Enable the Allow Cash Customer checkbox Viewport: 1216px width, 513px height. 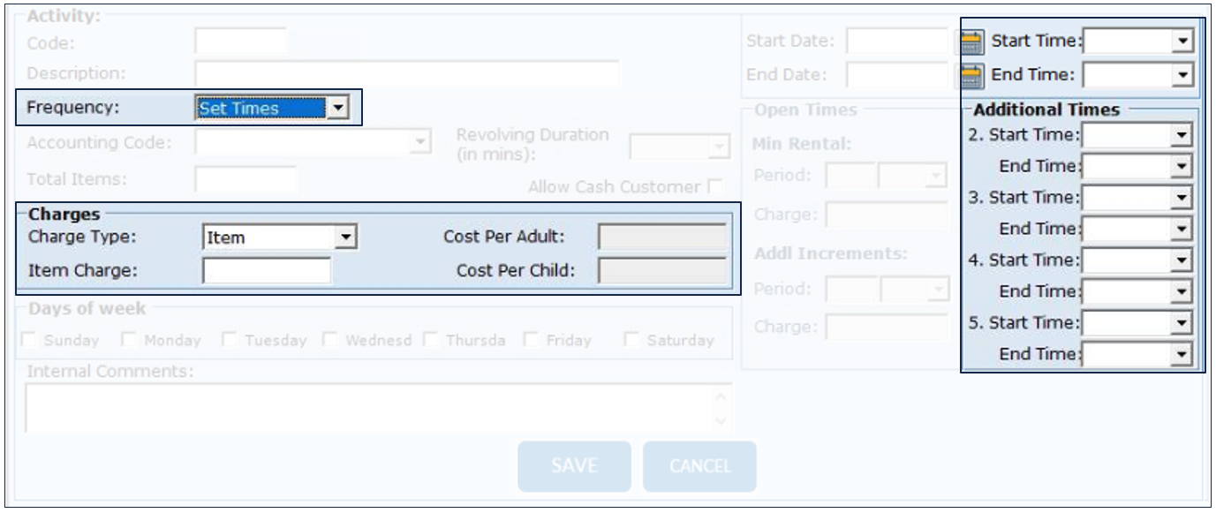click(x=715, y=187)
